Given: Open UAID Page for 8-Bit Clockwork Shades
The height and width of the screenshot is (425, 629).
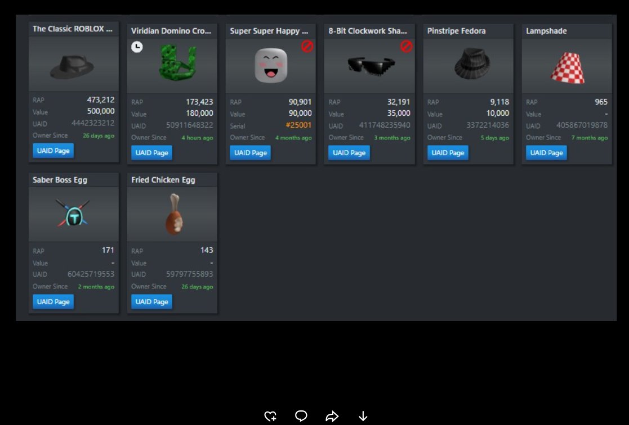Looking at the screenshot, I should pyautogui.click(x=349, y=152).
